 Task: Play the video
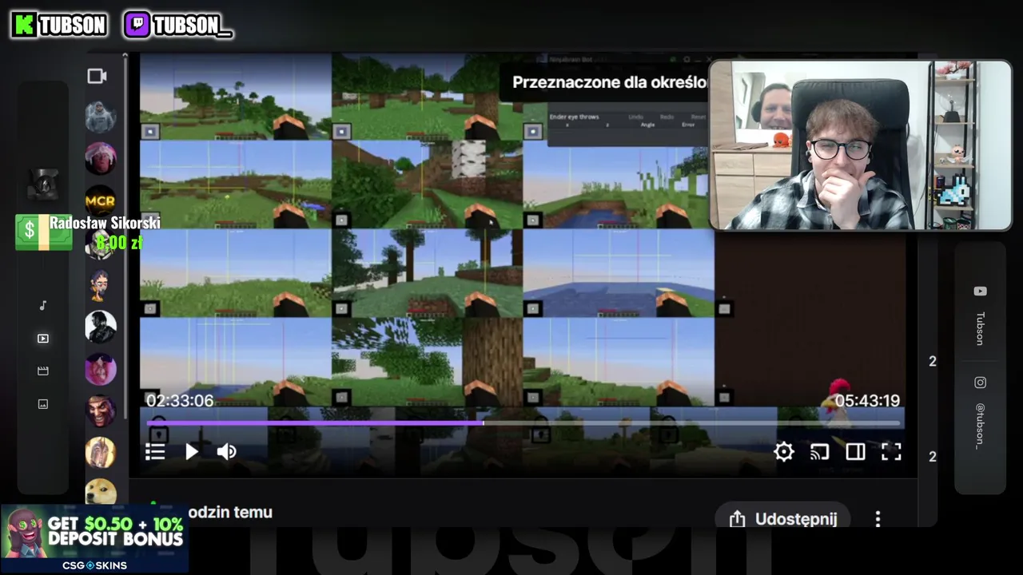(192, 452)
